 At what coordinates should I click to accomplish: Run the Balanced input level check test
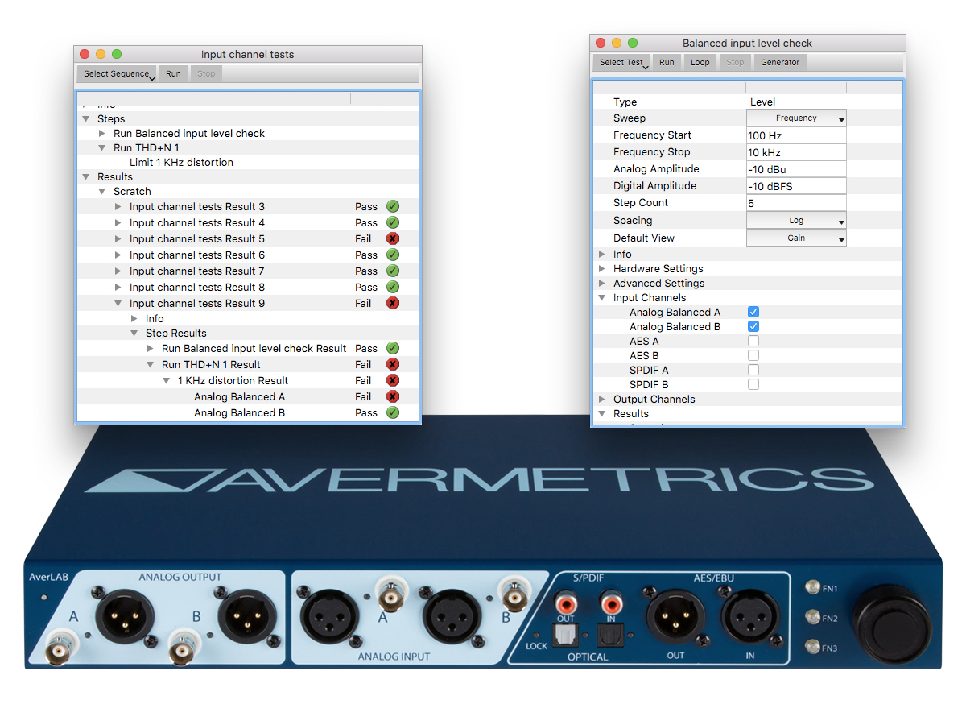(667, 62)
